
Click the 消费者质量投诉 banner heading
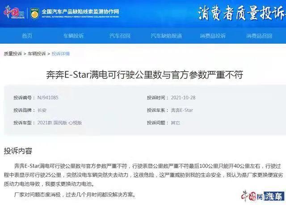point(241,13)
